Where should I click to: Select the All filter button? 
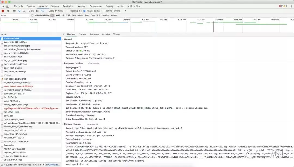point(52,15)
